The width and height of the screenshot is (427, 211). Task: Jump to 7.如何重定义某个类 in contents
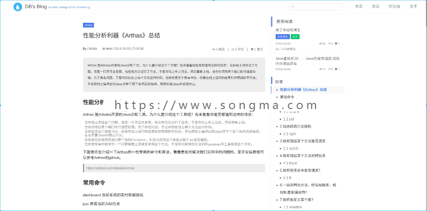coord(297,200)
